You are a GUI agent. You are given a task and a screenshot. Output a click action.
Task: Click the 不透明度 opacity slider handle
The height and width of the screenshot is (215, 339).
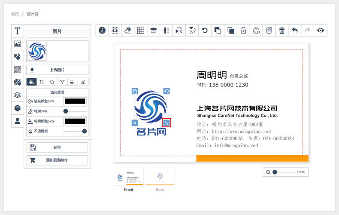pyautogui.click(x=85, y=131)
